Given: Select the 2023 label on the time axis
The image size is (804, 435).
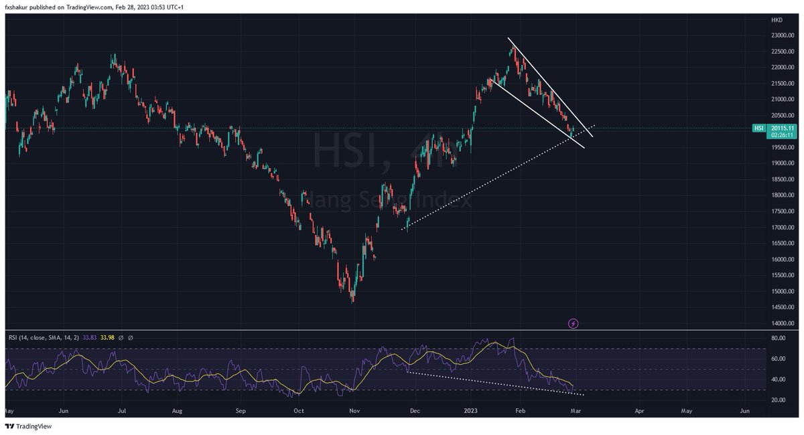Looking at the screenshot, I should pos(470,410).
